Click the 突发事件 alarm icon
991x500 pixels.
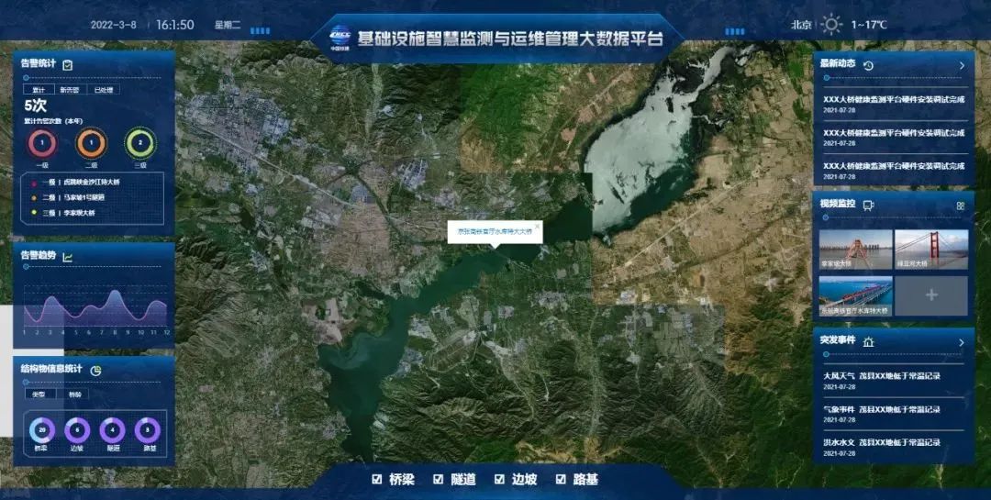pos(868,342)
